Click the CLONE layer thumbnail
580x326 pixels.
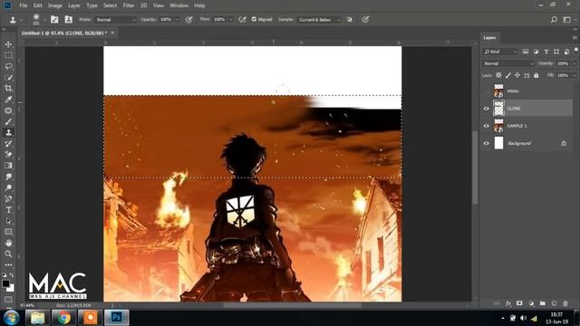point(498,109)
